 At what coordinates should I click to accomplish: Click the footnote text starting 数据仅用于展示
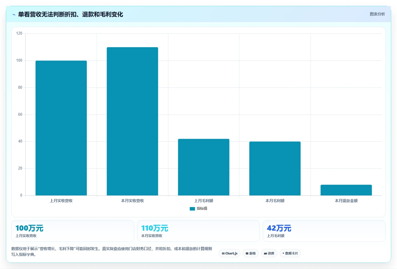coord(112,252)
